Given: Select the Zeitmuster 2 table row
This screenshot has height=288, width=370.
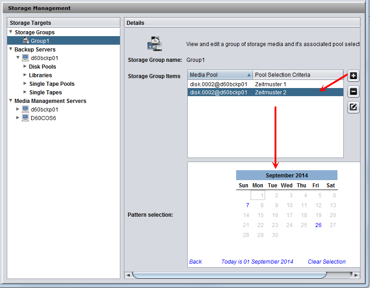Looking at the screenshot, I should coord(265,92).
